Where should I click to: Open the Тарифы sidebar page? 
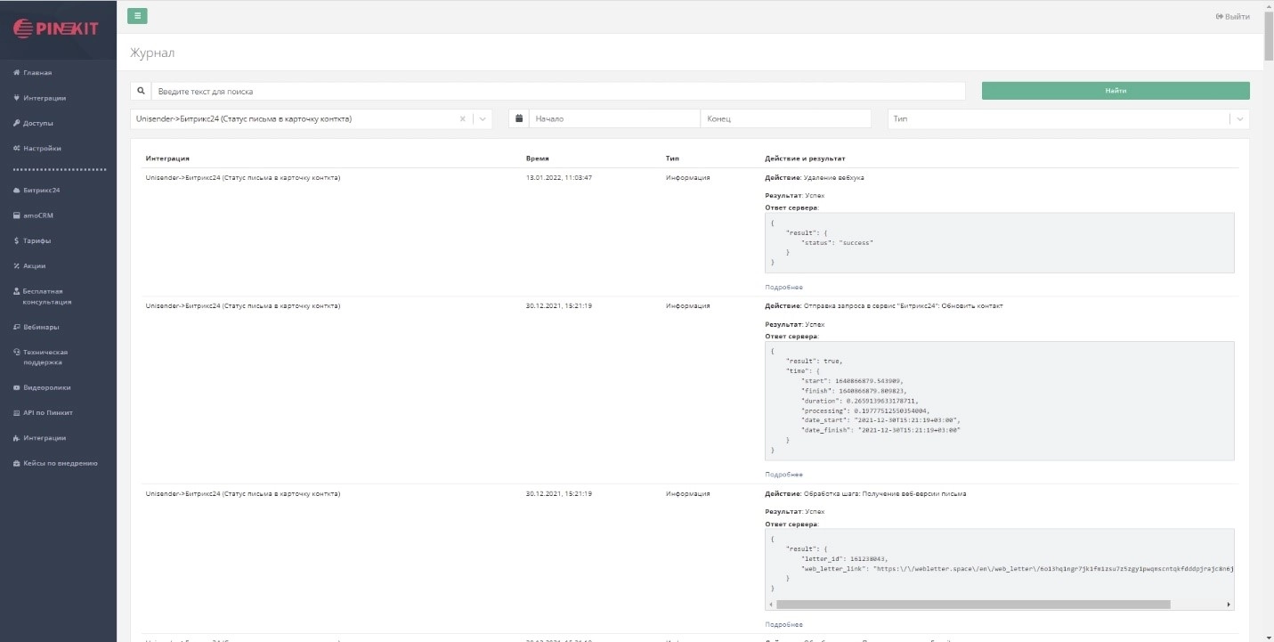37,240
